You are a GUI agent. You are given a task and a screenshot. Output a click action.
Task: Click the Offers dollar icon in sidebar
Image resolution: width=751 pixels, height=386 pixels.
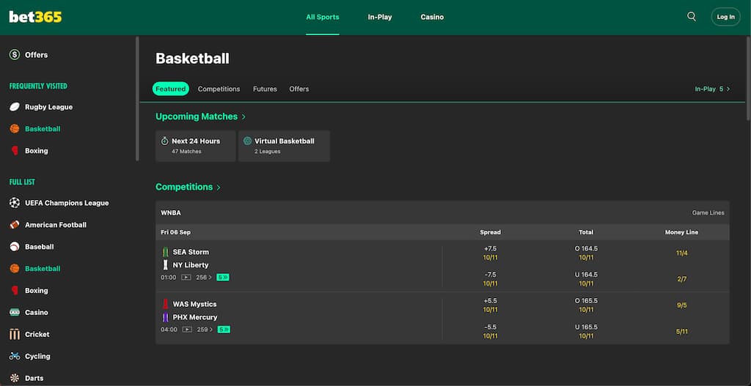(15, 55)
